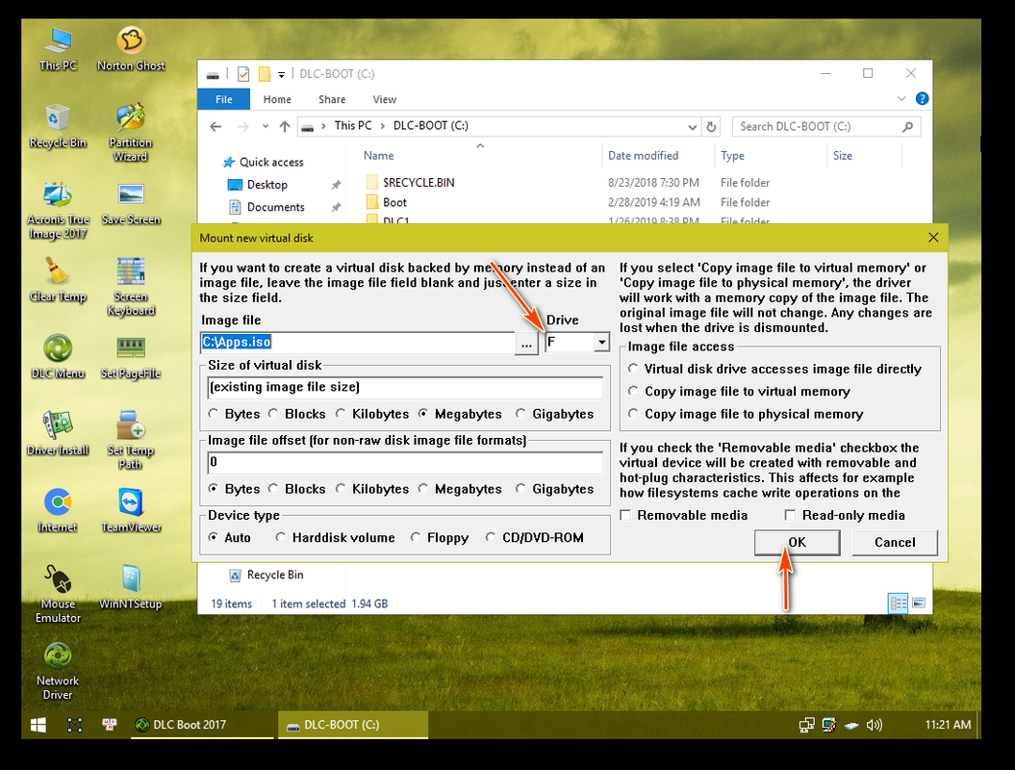The width and height of the screenshot is (1015, 770).
Task: Open the File tab in Explorer
Action: tap(224, 99)
